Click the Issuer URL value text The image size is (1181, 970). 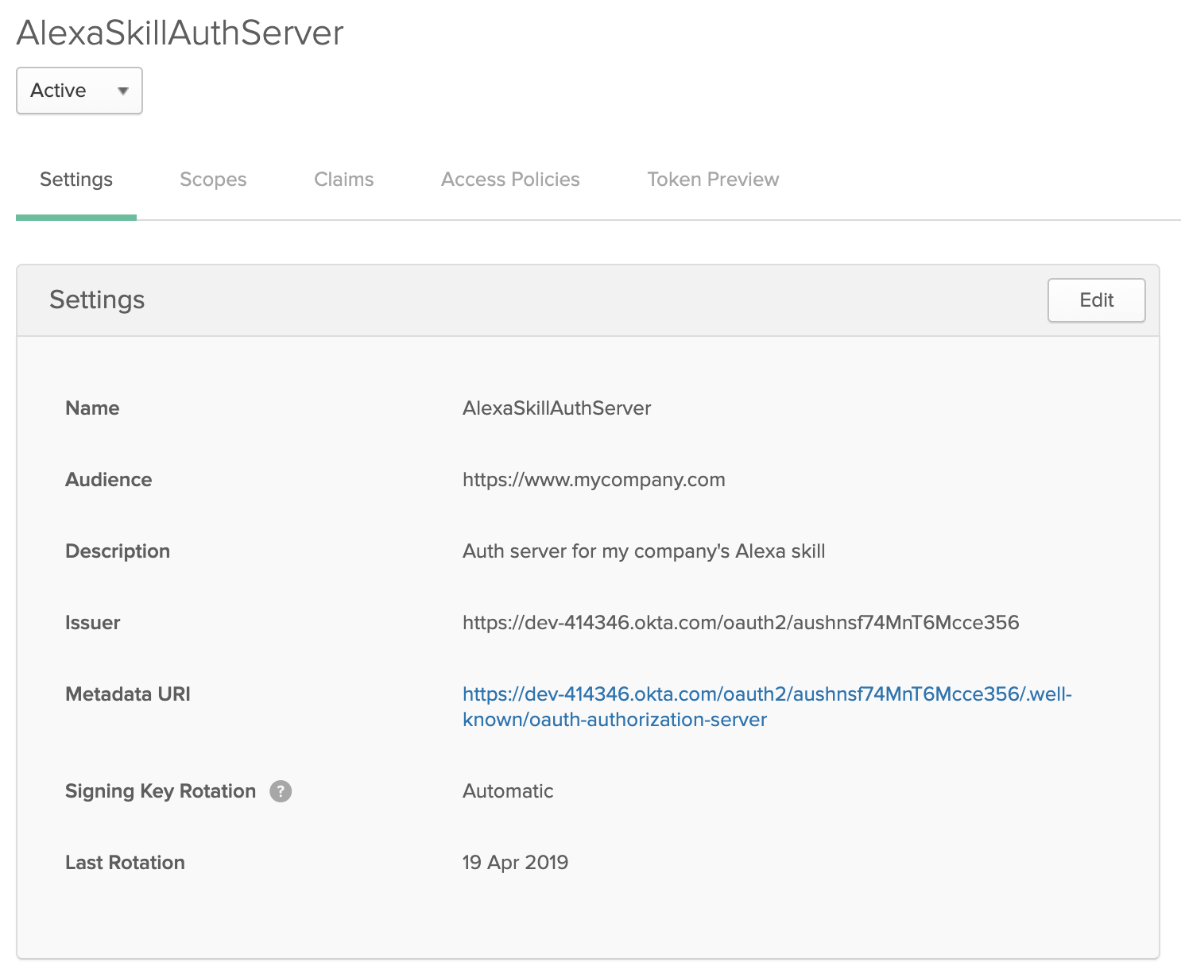(740, 623)
